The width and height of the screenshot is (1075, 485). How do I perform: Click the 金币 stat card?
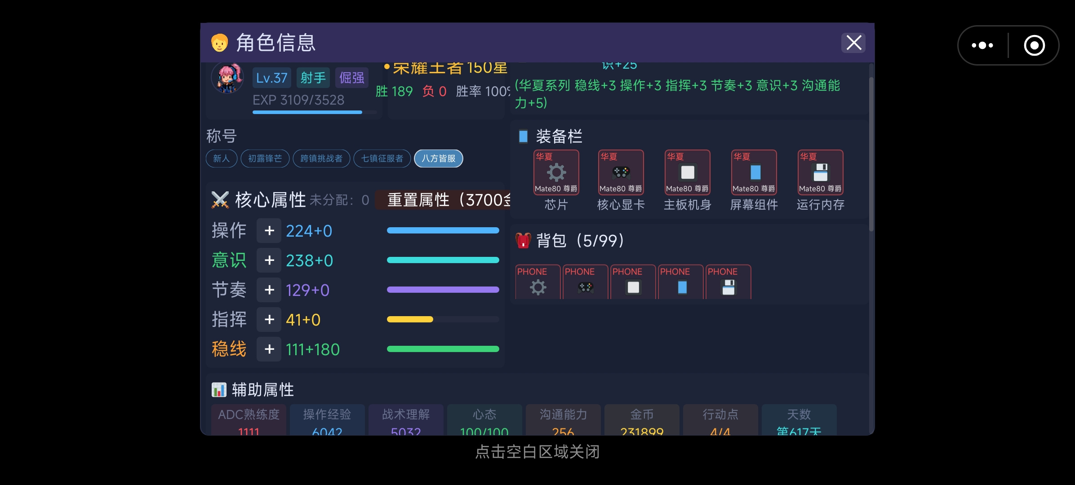642,420
